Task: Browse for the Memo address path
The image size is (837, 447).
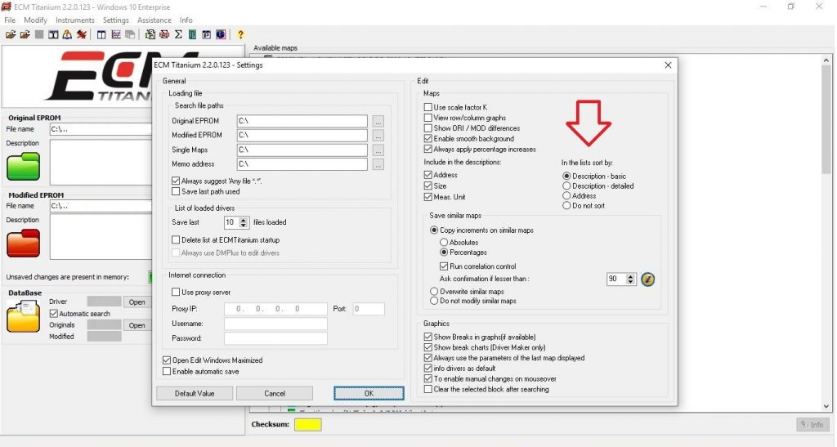Action: 378,164
